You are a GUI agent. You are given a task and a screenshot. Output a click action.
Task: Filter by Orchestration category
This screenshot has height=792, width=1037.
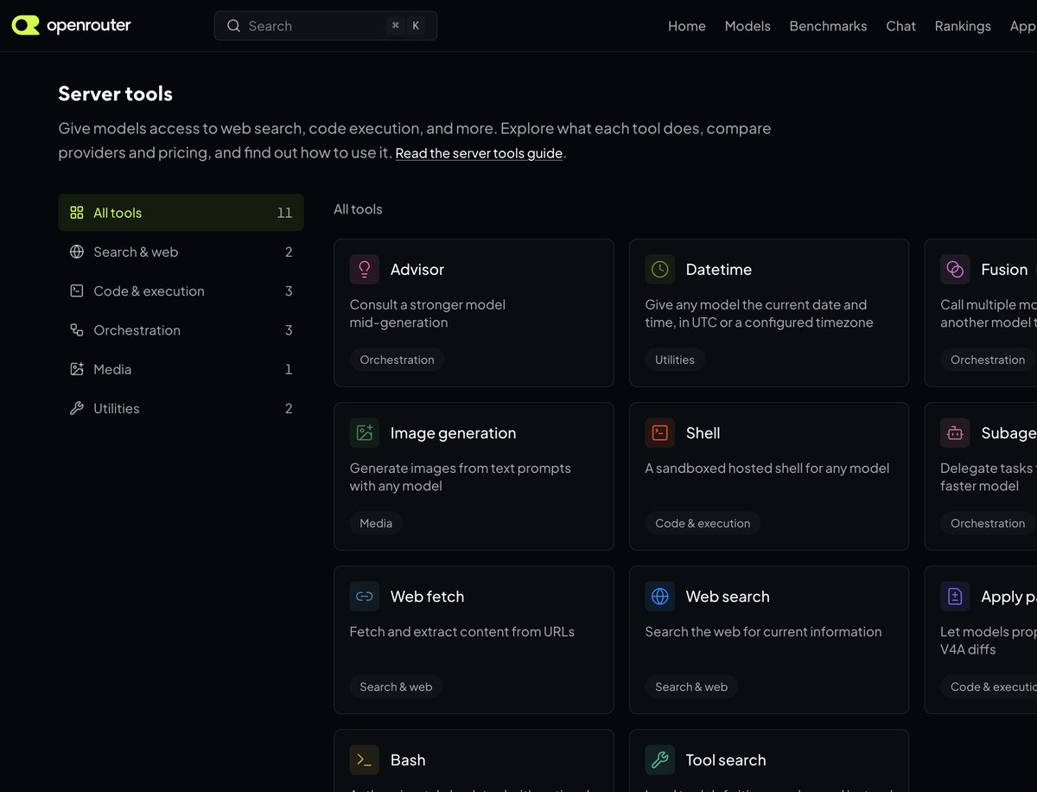pyautogui.click(x=181, y=330)
